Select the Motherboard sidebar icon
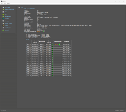This screenshot has width=126, height=112. (3, 16)
